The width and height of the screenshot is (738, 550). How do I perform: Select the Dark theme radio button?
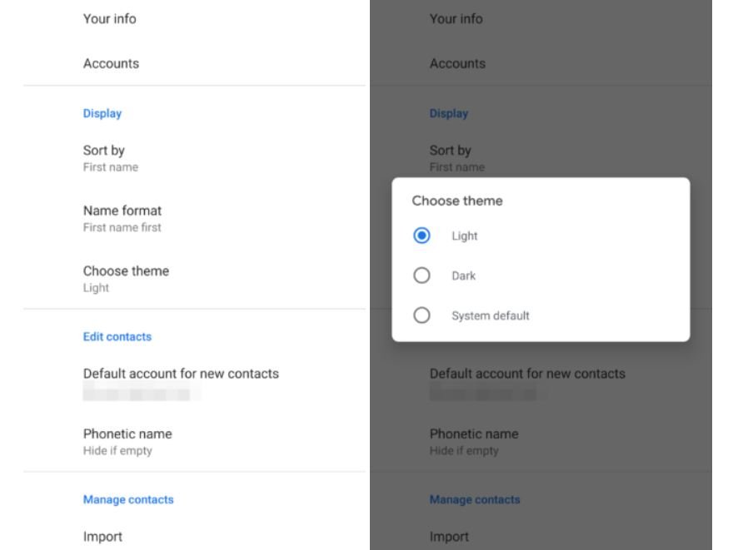tap(422, 276)
